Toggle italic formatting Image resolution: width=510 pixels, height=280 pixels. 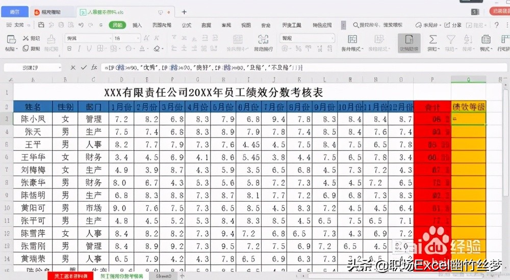79,49
